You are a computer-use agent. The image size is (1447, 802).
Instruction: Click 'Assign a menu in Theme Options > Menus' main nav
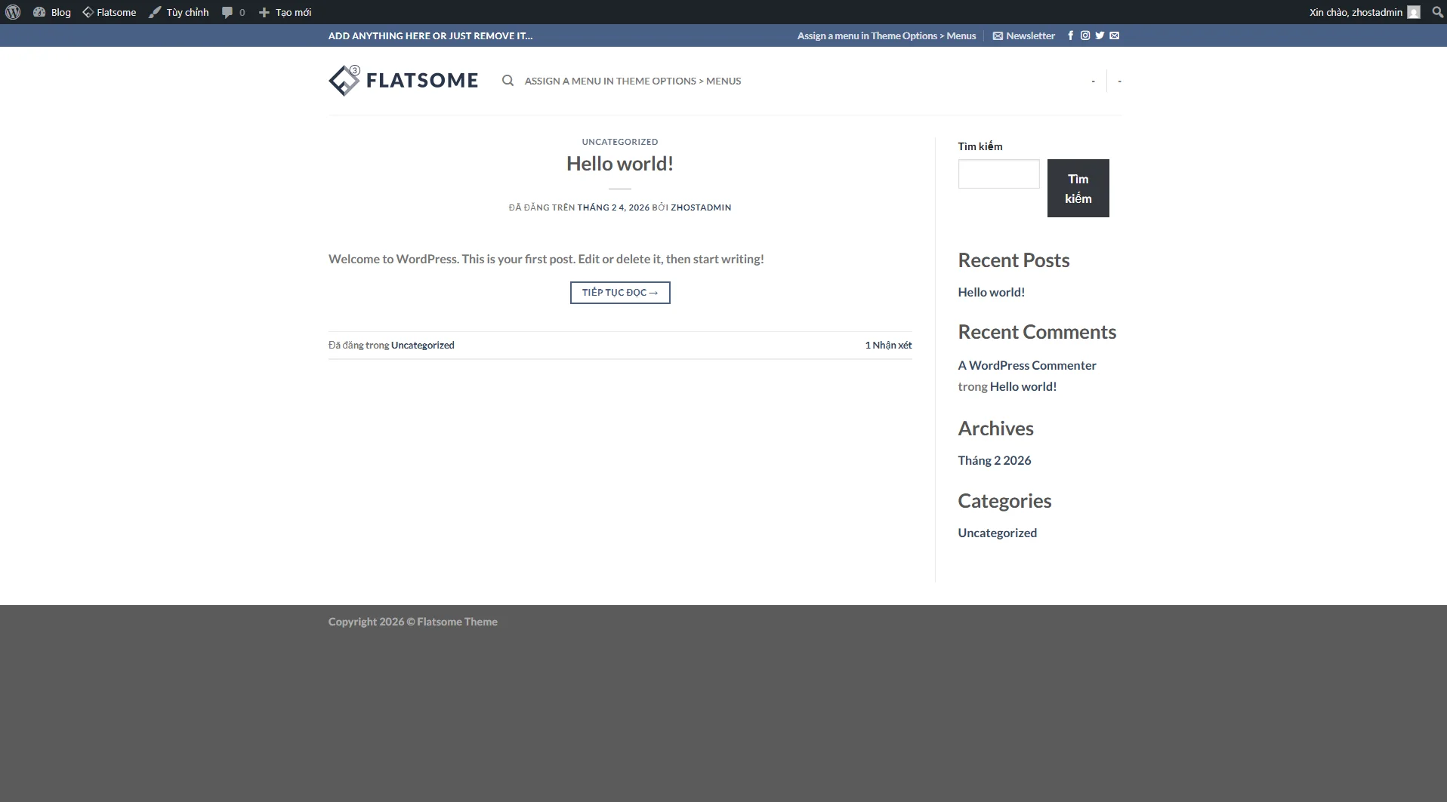coord(633,81)
